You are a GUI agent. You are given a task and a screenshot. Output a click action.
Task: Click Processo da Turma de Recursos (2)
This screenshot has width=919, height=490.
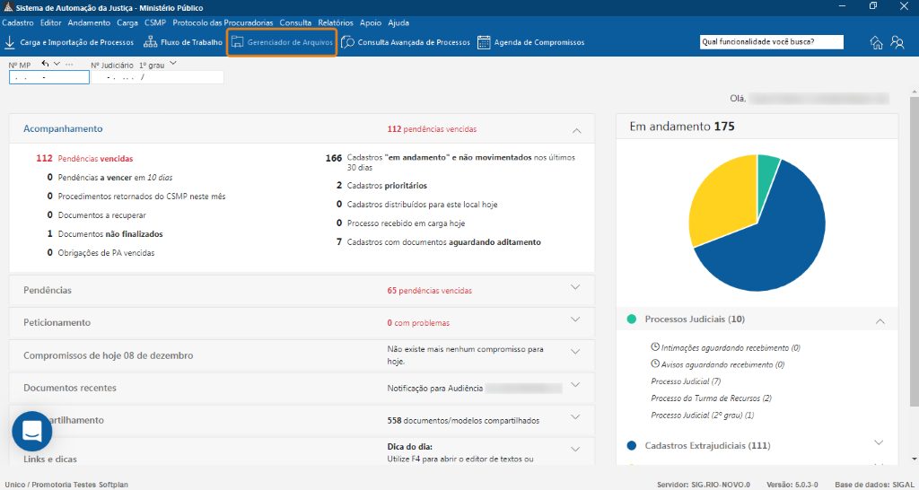coord(711,398)
